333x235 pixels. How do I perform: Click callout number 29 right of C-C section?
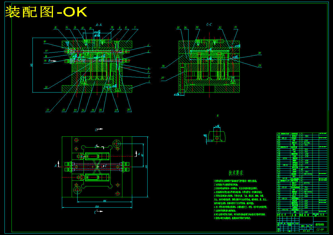260,66
